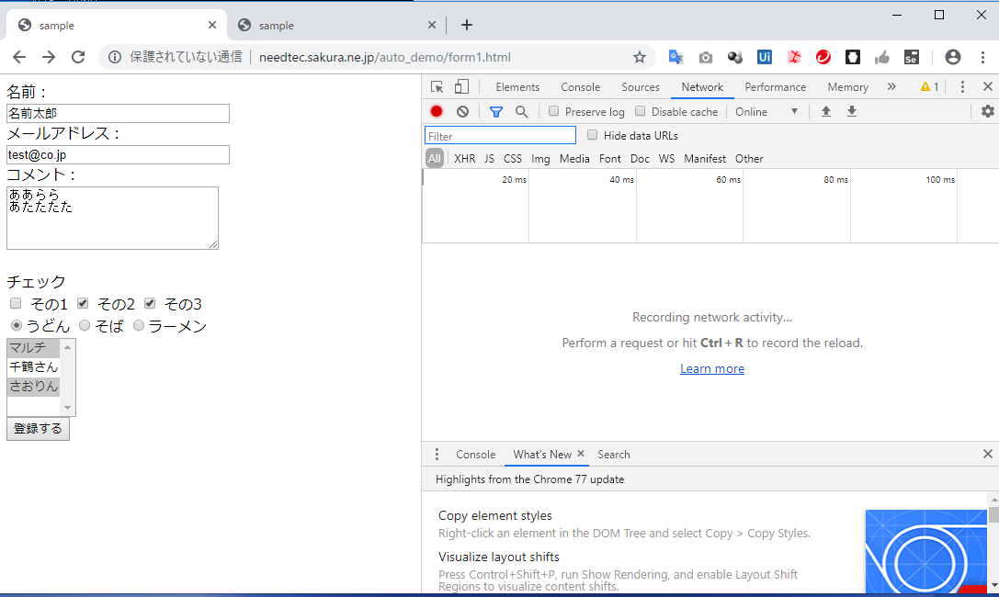Close the What's New drawer tab

point(581,454)
